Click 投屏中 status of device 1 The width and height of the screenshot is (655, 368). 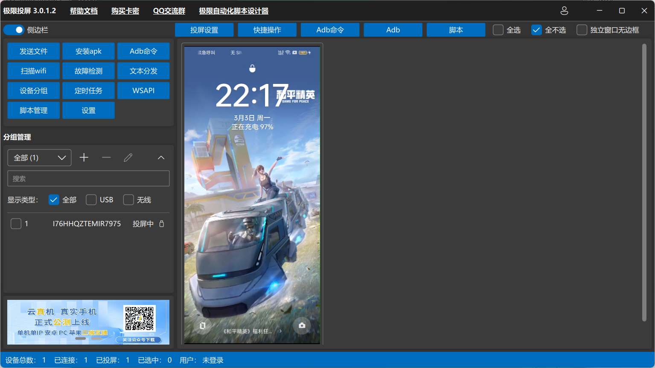click(x=143, y=224)
